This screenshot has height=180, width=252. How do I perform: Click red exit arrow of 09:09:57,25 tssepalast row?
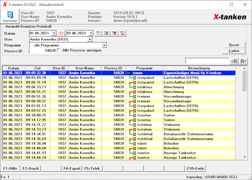(x=132, y=111)
